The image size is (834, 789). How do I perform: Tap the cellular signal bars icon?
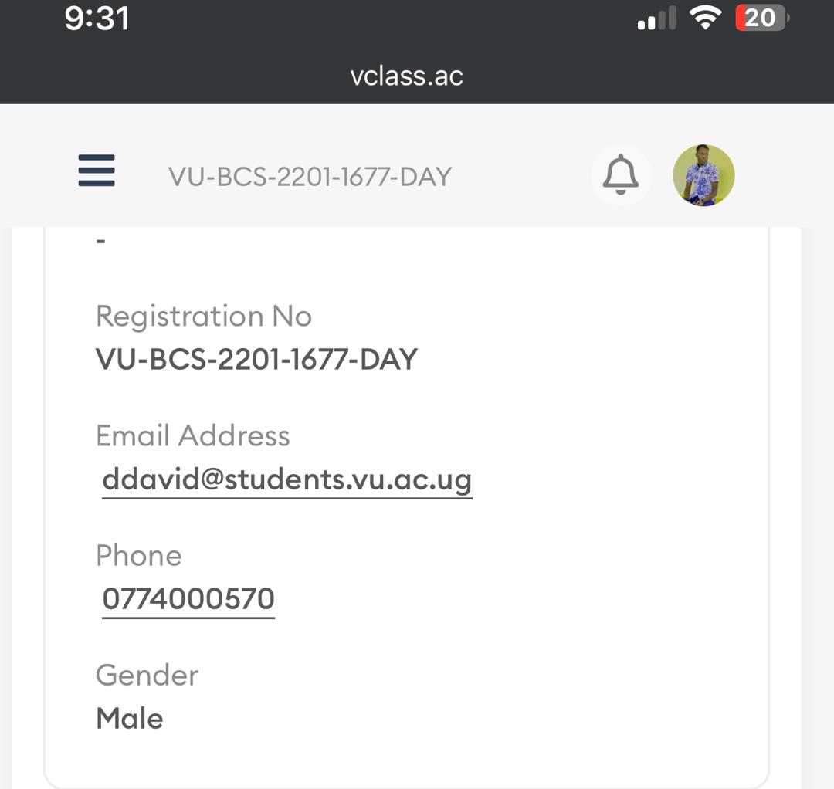656,19
